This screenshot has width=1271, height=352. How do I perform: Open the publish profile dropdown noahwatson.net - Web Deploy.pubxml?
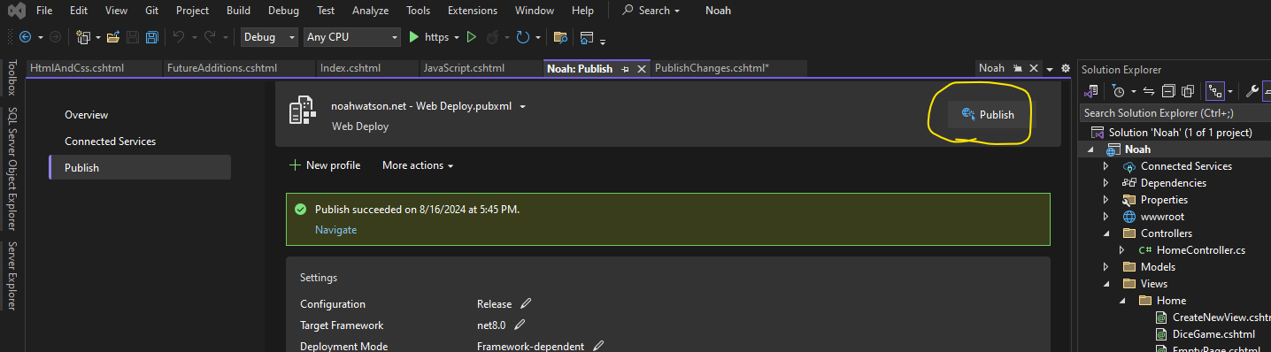523,106
